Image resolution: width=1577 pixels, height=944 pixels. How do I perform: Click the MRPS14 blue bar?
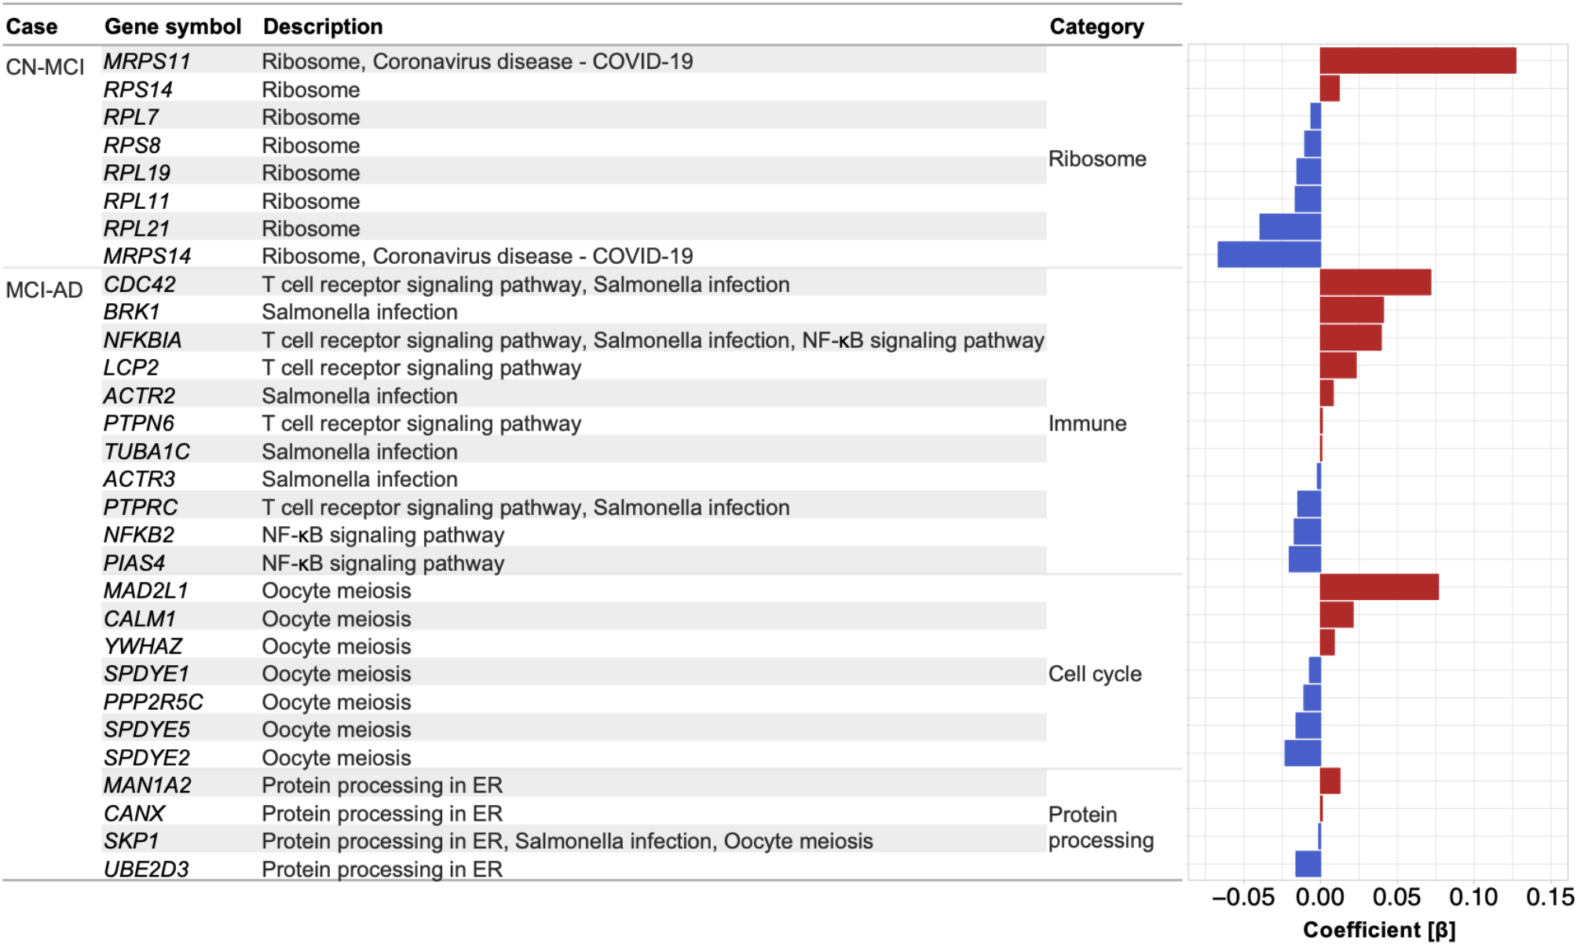click(1269, 255)
